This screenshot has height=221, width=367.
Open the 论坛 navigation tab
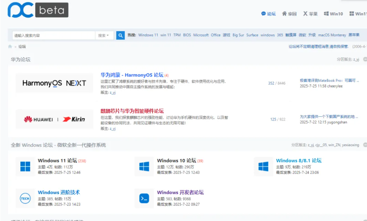tap(269, 14)
